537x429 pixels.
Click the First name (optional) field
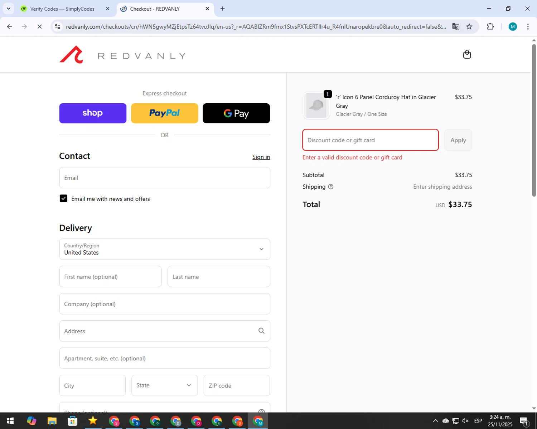(x=110, y=276)
